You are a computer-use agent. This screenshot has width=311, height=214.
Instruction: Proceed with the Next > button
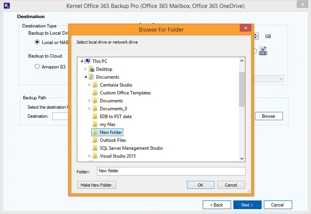point(247,205)
